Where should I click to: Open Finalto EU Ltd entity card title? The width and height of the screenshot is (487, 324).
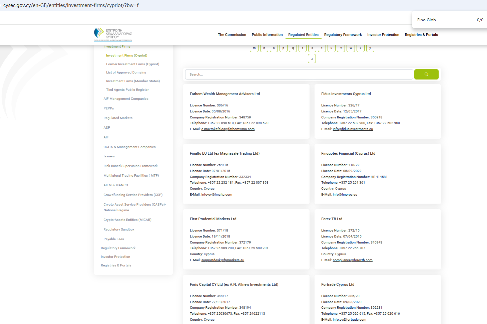pos(224,153)
